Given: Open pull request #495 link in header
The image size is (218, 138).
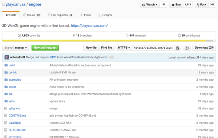Looking at the screenshot, I should [53, 57].
